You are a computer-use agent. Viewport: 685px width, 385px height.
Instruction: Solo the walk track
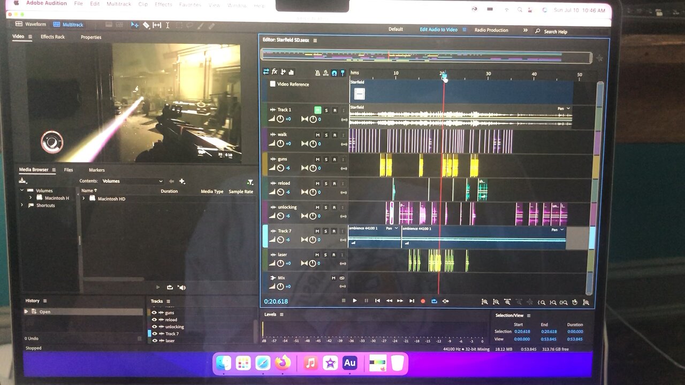coord(326,135)
